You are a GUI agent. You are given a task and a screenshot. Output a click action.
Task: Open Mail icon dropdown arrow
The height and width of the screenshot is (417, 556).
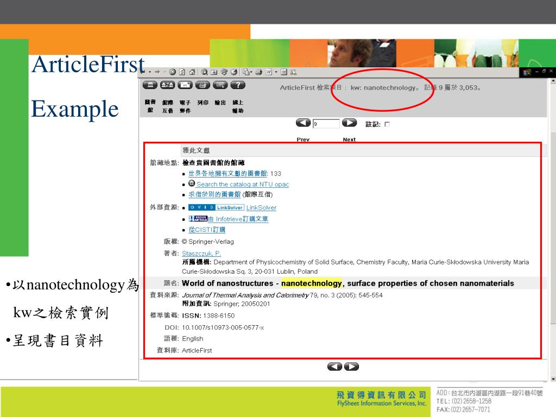click(251, 72)
